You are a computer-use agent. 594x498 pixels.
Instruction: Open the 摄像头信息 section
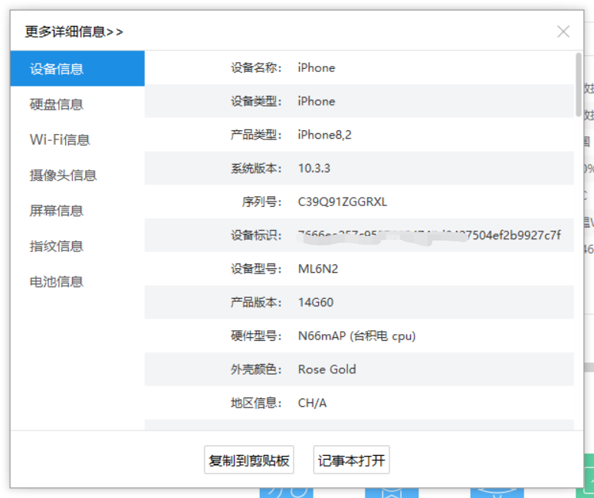77,175
